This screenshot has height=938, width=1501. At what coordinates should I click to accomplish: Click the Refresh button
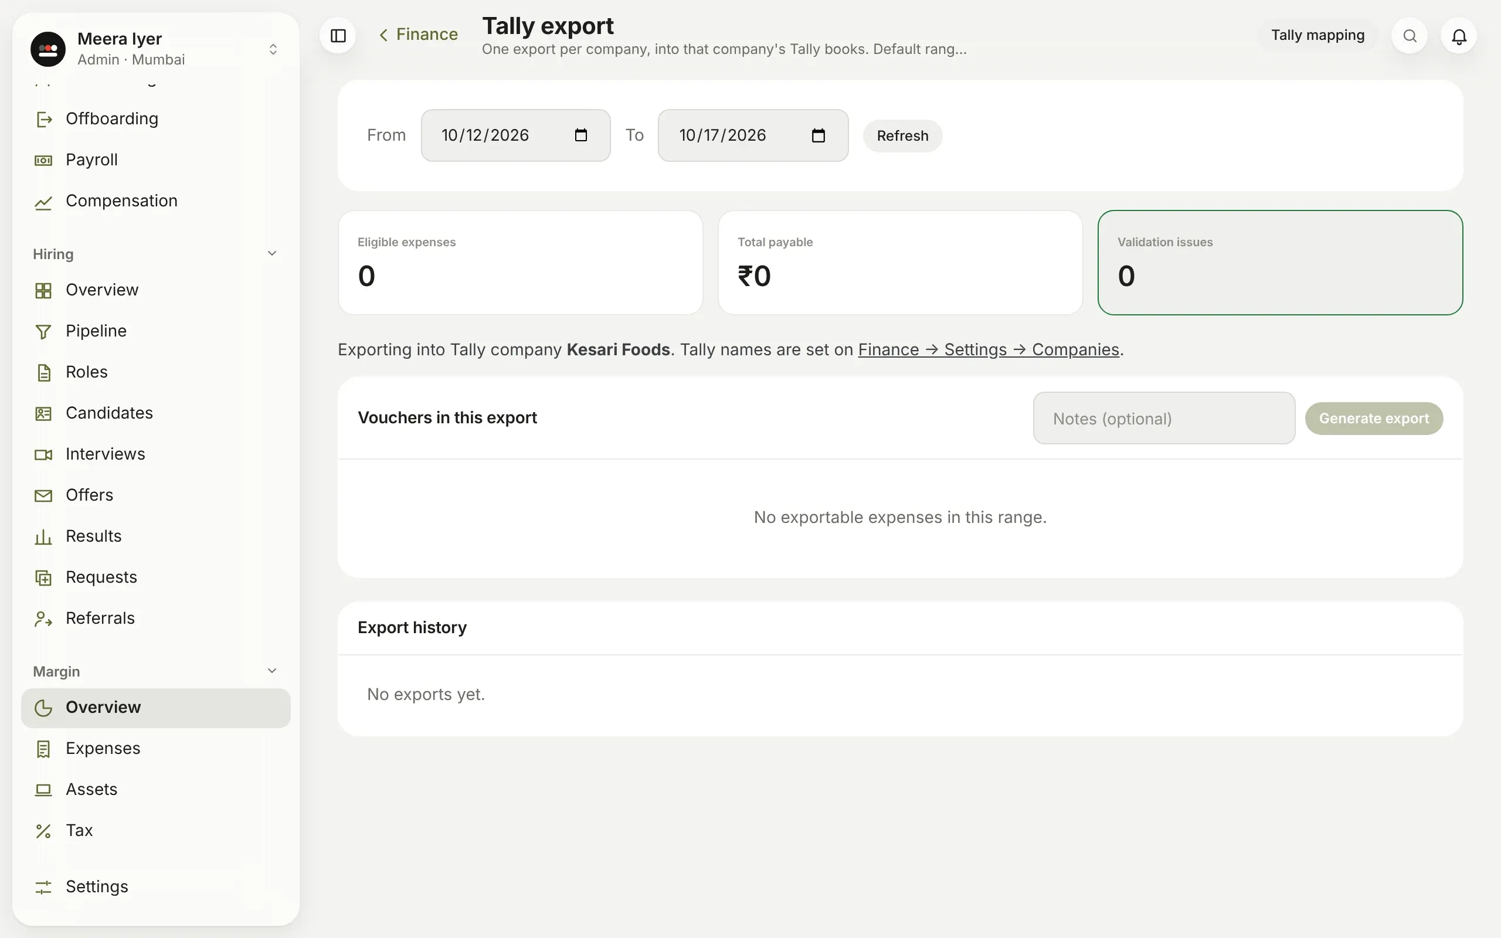[x=902, y=136]
